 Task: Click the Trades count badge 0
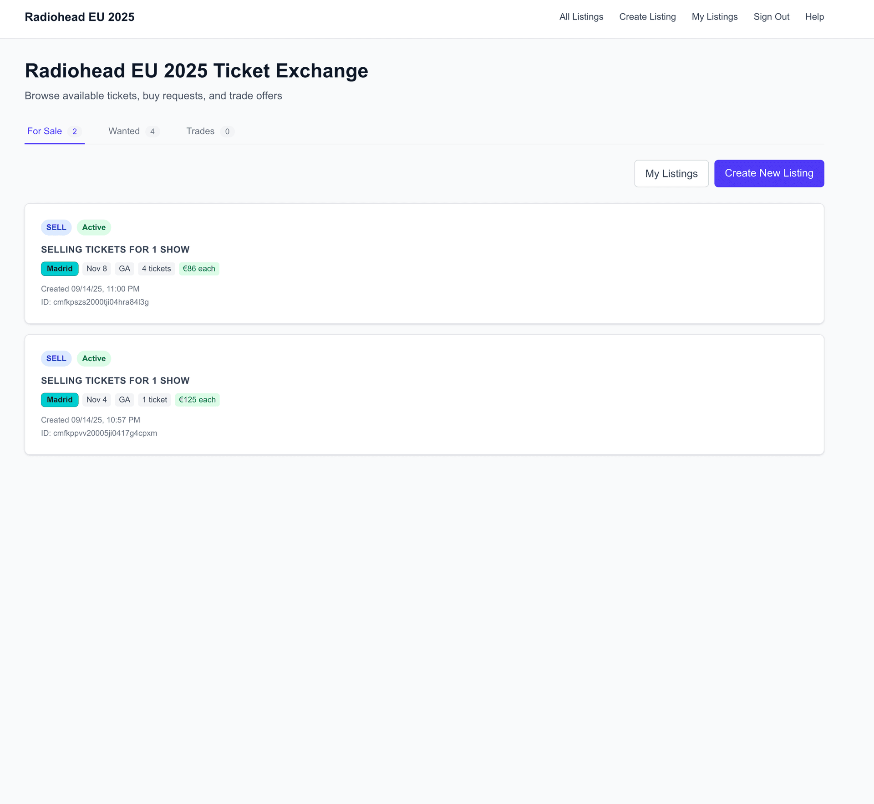click(227, 131)
